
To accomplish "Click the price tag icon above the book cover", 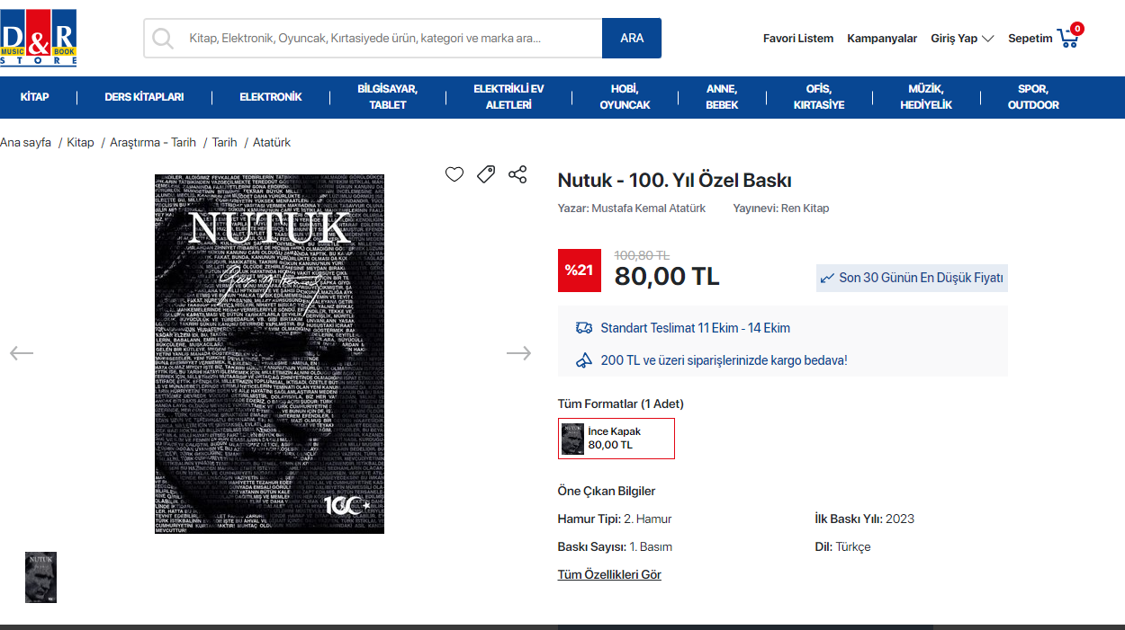I will tap(486, 174).
